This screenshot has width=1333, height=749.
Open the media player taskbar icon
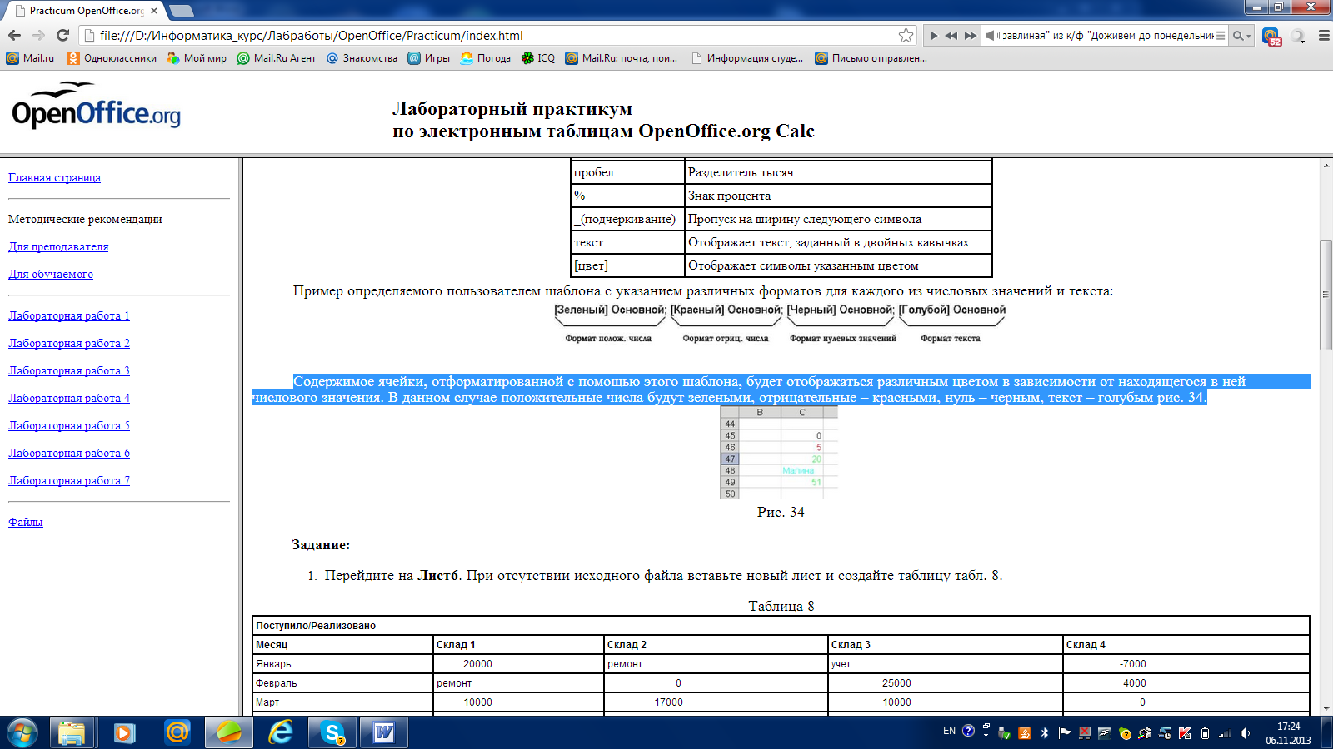[x=124, y=732]
